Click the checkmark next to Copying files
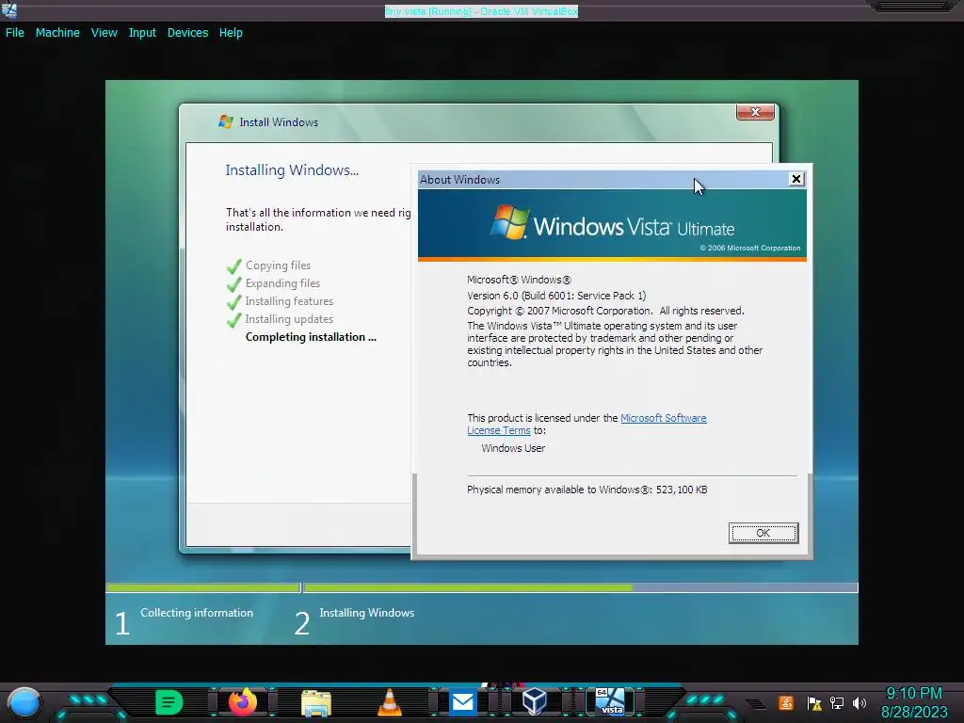The width and height of the screenshot is (964, 723). (234, 266)
